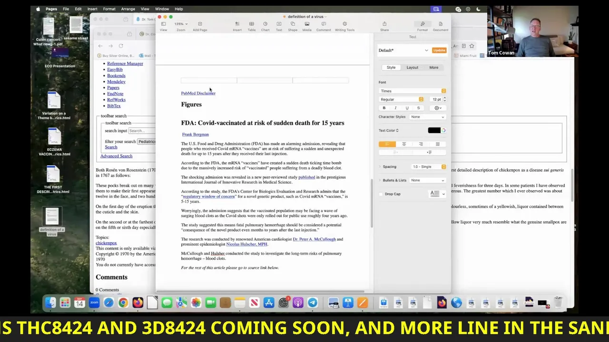609x342 pixels.
Task: Open the Text Color type popup
Action: 389,130
